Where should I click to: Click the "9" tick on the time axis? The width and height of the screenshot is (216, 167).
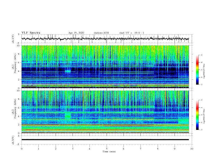(175, 149)
